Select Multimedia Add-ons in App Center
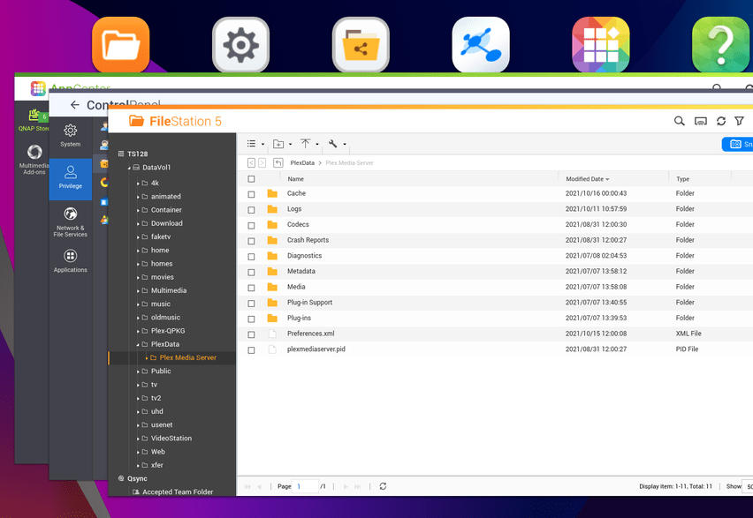This screenshot has width=753, height=518. point(34,160)
